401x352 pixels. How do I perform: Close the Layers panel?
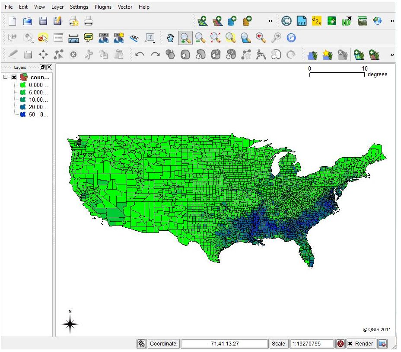click(49, 67)
